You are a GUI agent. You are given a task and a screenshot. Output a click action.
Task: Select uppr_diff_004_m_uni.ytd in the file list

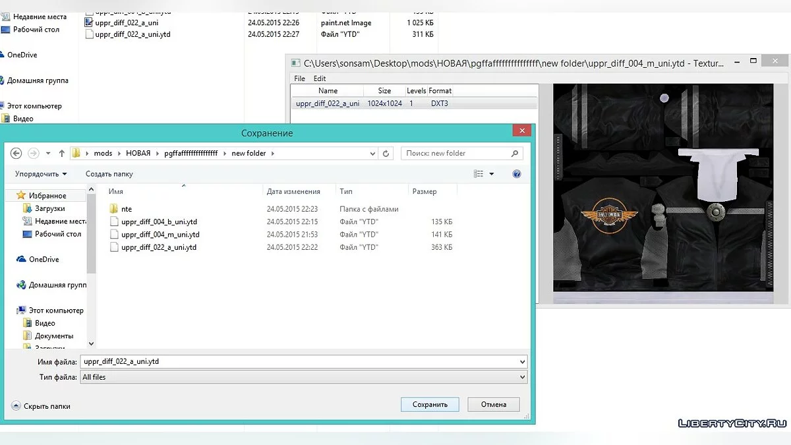click(x=160, y=235)
